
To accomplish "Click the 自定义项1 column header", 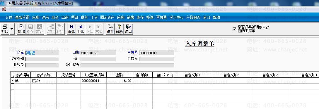I will point(192,75).
